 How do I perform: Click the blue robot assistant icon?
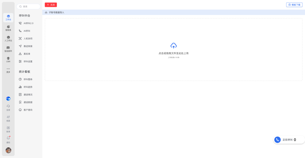[x=8, y=99]
